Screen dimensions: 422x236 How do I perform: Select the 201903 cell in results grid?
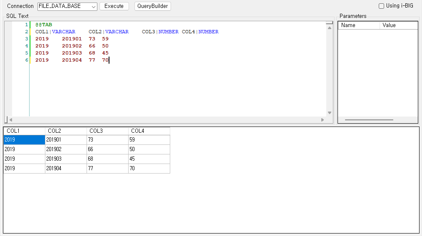tap(66, 159)
